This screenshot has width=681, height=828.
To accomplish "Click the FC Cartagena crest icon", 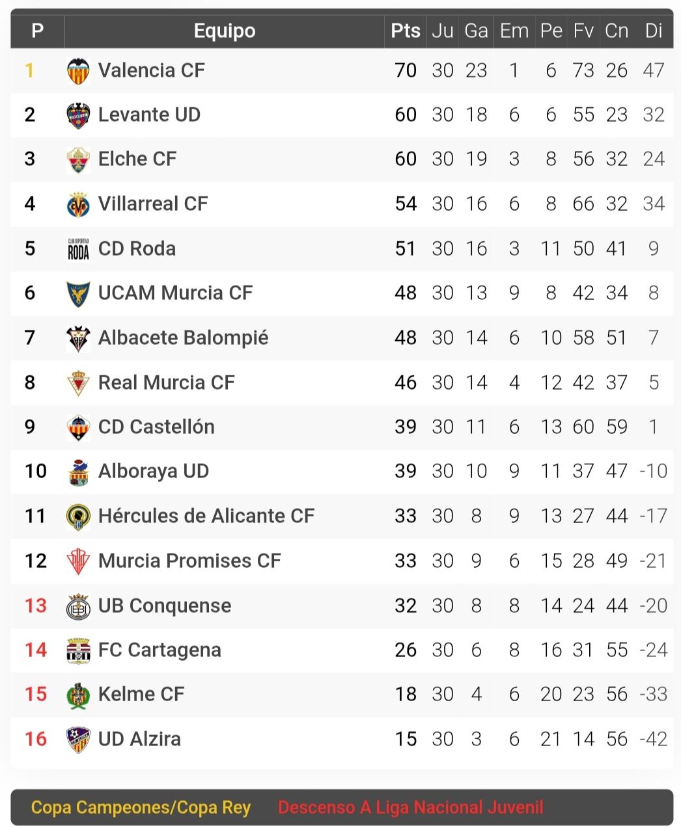I will tap(78, 650).
